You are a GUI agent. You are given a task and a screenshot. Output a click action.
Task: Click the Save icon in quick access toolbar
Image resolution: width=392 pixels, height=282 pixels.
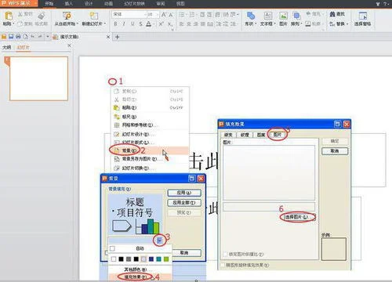pos(11,37)
